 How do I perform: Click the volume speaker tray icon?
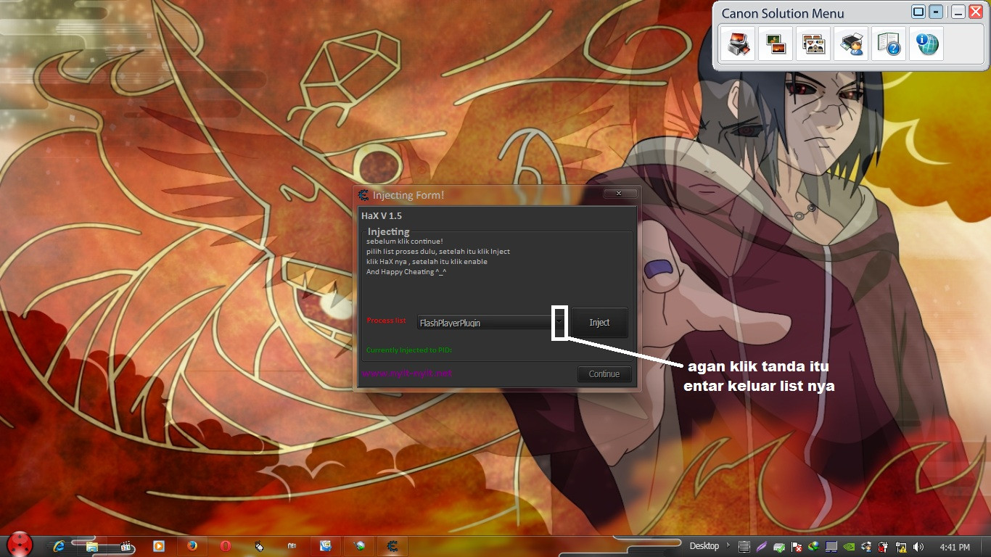[x=918, y=547]
